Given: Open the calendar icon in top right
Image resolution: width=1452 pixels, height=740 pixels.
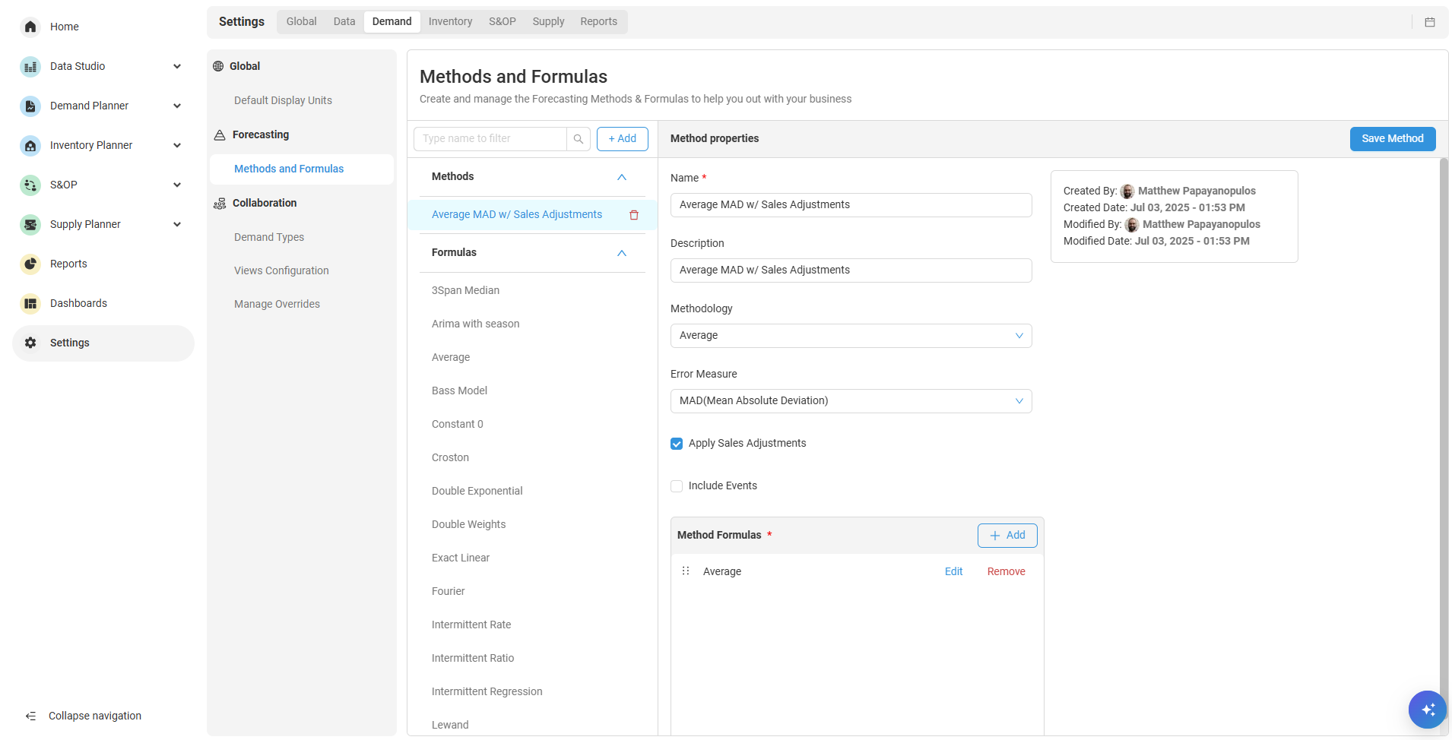Looking at the screenshot, I should 1430,23.
